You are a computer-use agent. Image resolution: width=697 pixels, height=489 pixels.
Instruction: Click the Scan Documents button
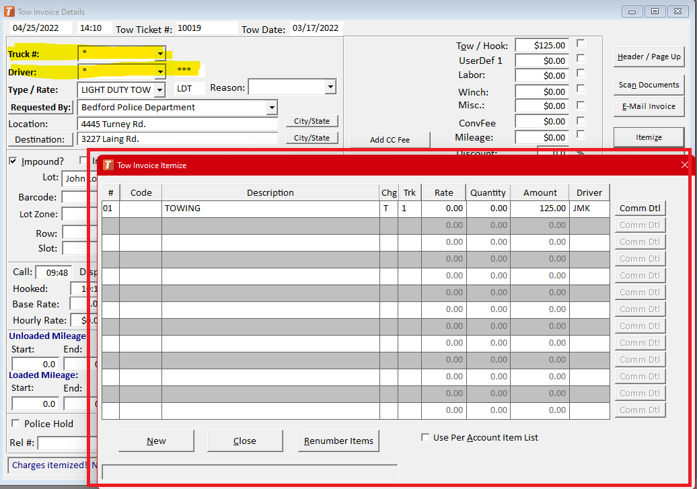(649, 85)
